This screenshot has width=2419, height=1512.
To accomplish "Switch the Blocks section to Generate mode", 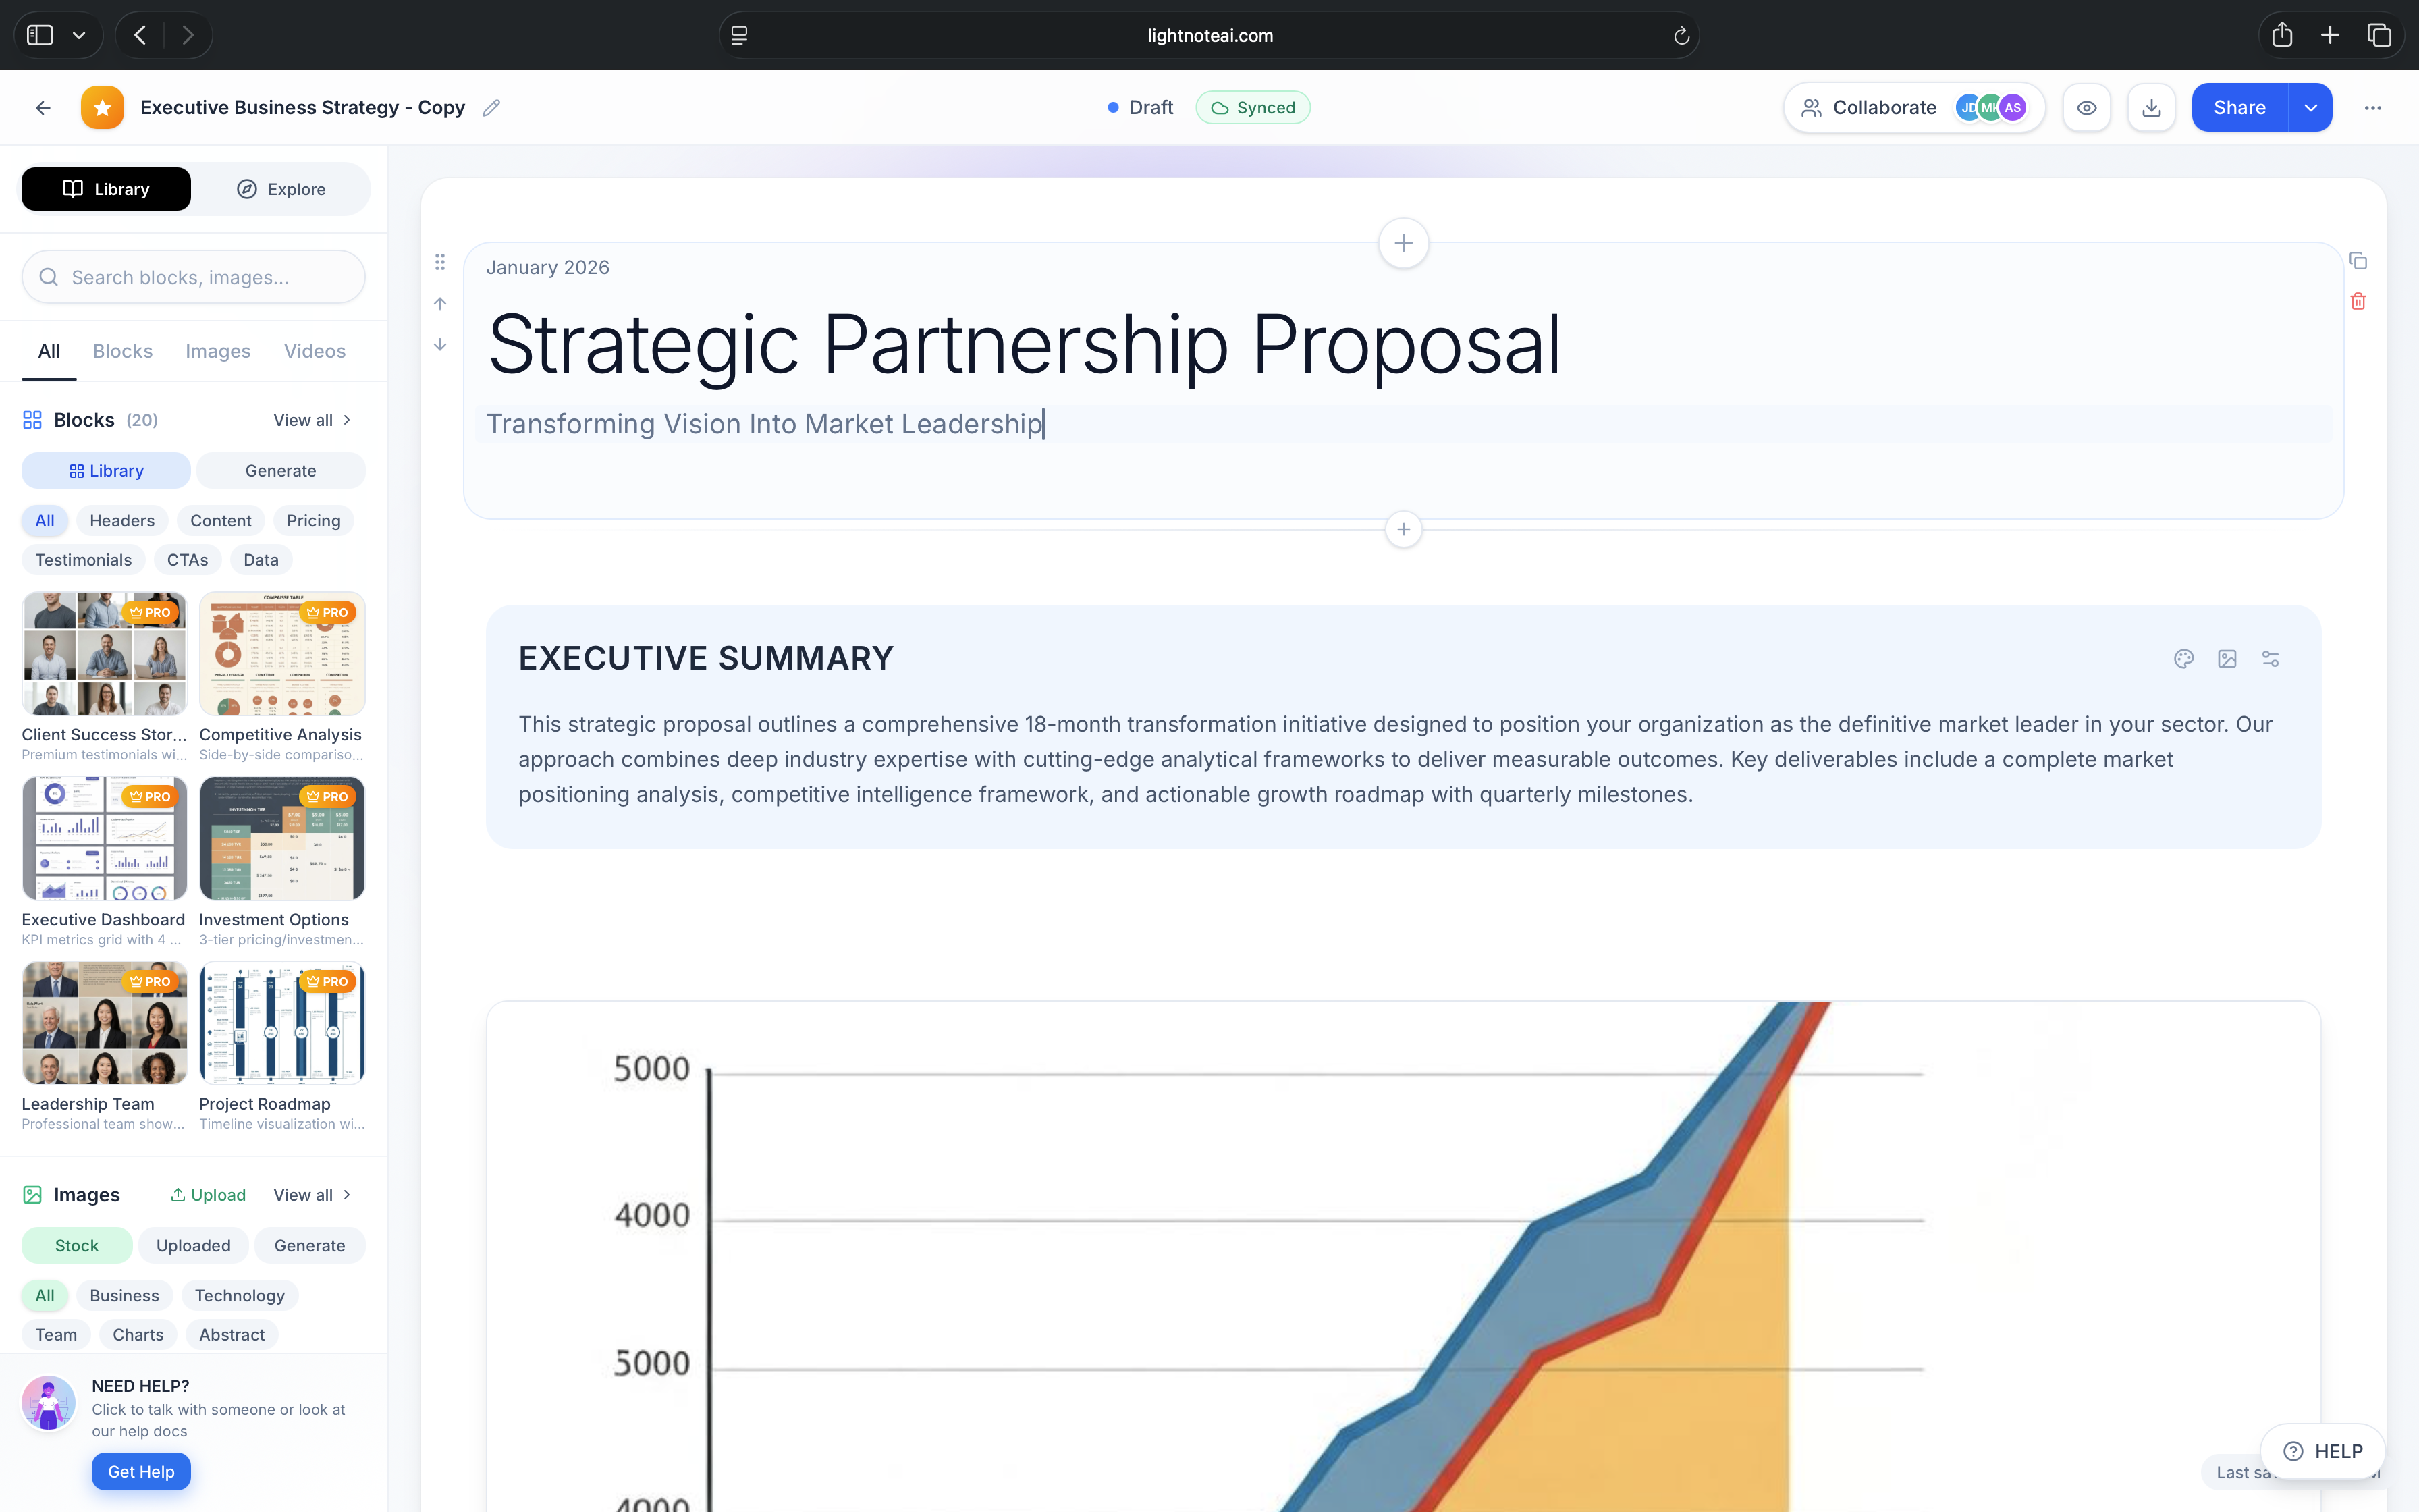I will pos(281,471).
